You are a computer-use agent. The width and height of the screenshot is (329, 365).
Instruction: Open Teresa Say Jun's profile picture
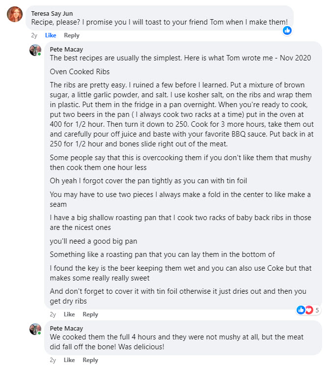tap(15, 14)
